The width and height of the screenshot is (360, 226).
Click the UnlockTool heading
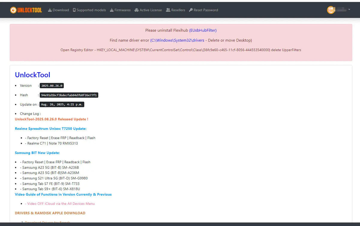[x=33, y=75]
